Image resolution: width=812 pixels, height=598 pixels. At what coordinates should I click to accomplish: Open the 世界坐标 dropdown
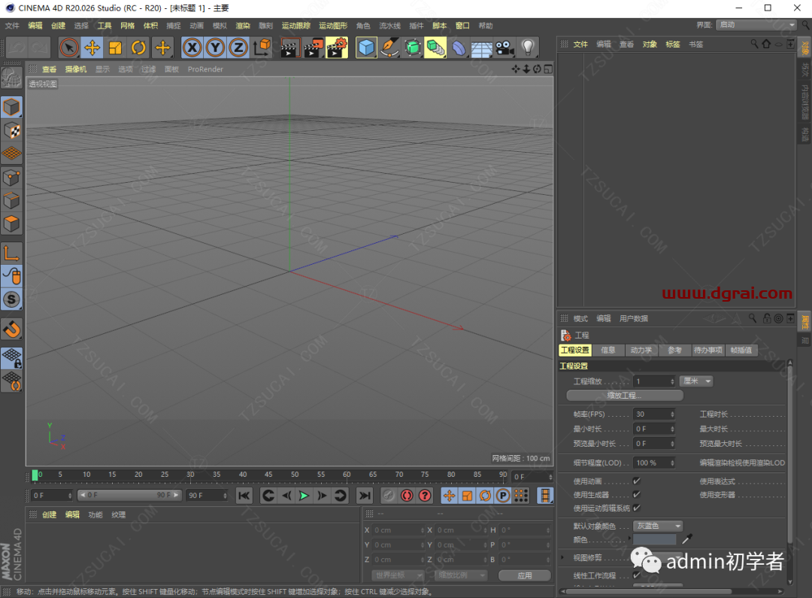click(x=398, y=575)
